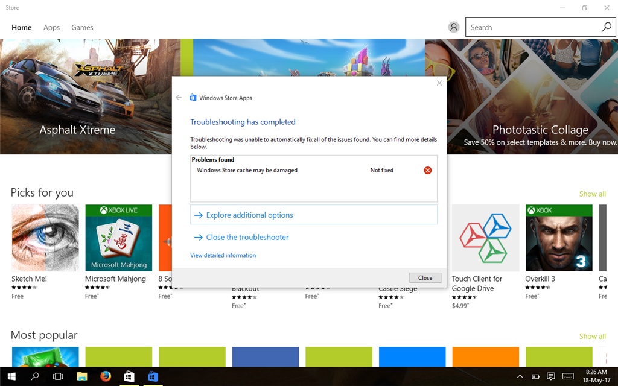Open the touch keyboard icon

pyautogui.click(x=568, y=376)
